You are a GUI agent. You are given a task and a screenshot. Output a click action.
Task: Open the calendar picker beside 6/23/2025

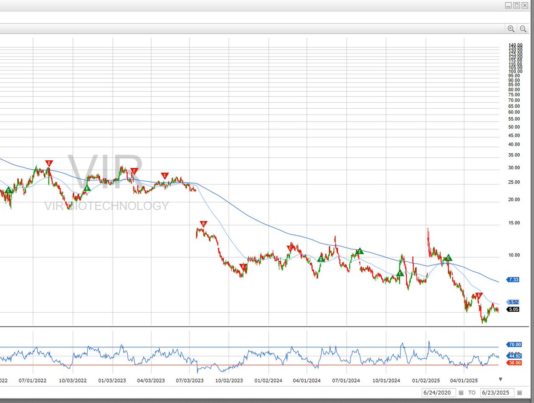(519, 393)
